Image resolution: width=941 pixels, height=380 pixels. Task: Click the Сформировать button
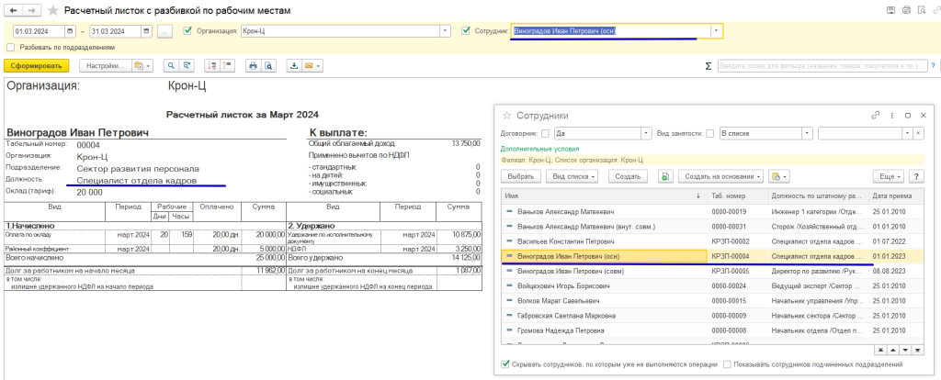[37, 65]
